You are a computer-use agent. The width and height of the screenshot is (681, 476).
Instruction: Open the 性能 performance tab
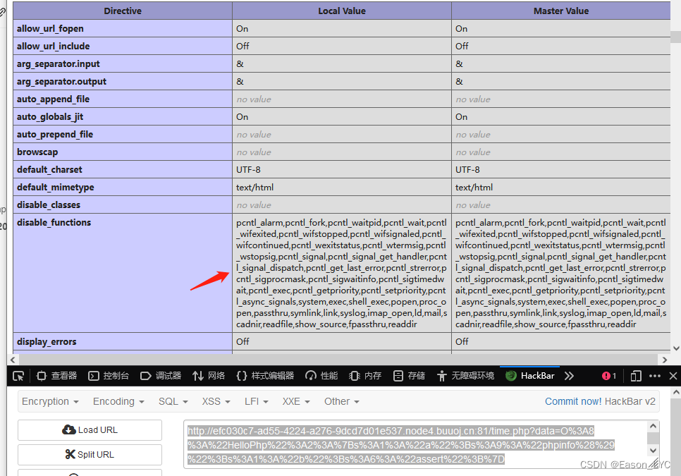coord(321,376)
